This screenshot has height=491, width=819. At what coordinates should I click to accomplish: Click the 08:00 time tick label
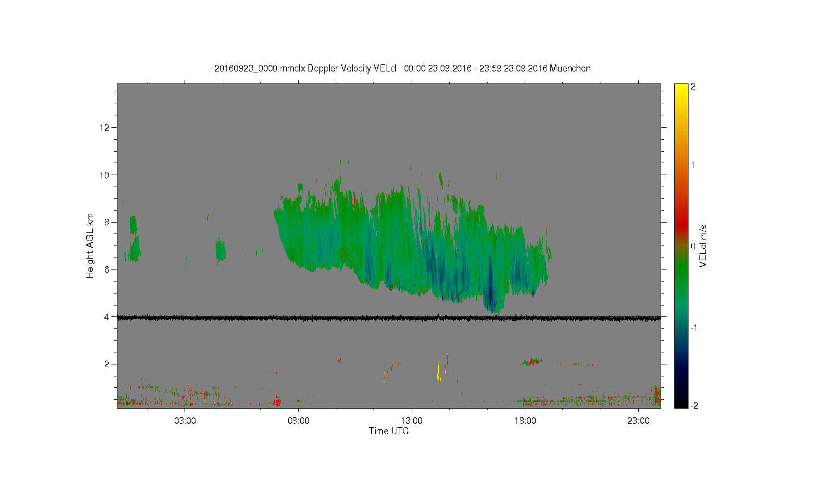click(x=299, y=421)
